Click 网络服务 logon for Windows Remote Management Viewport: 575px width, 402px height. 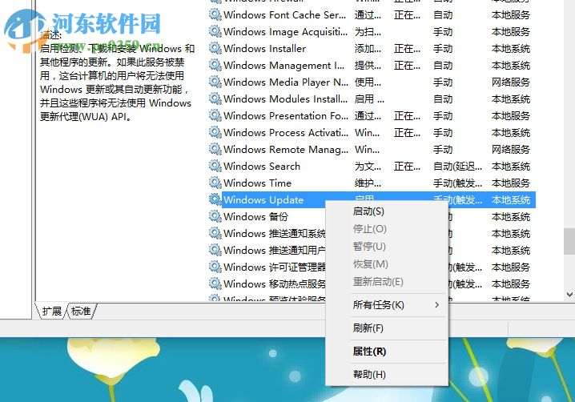point(511,150)
